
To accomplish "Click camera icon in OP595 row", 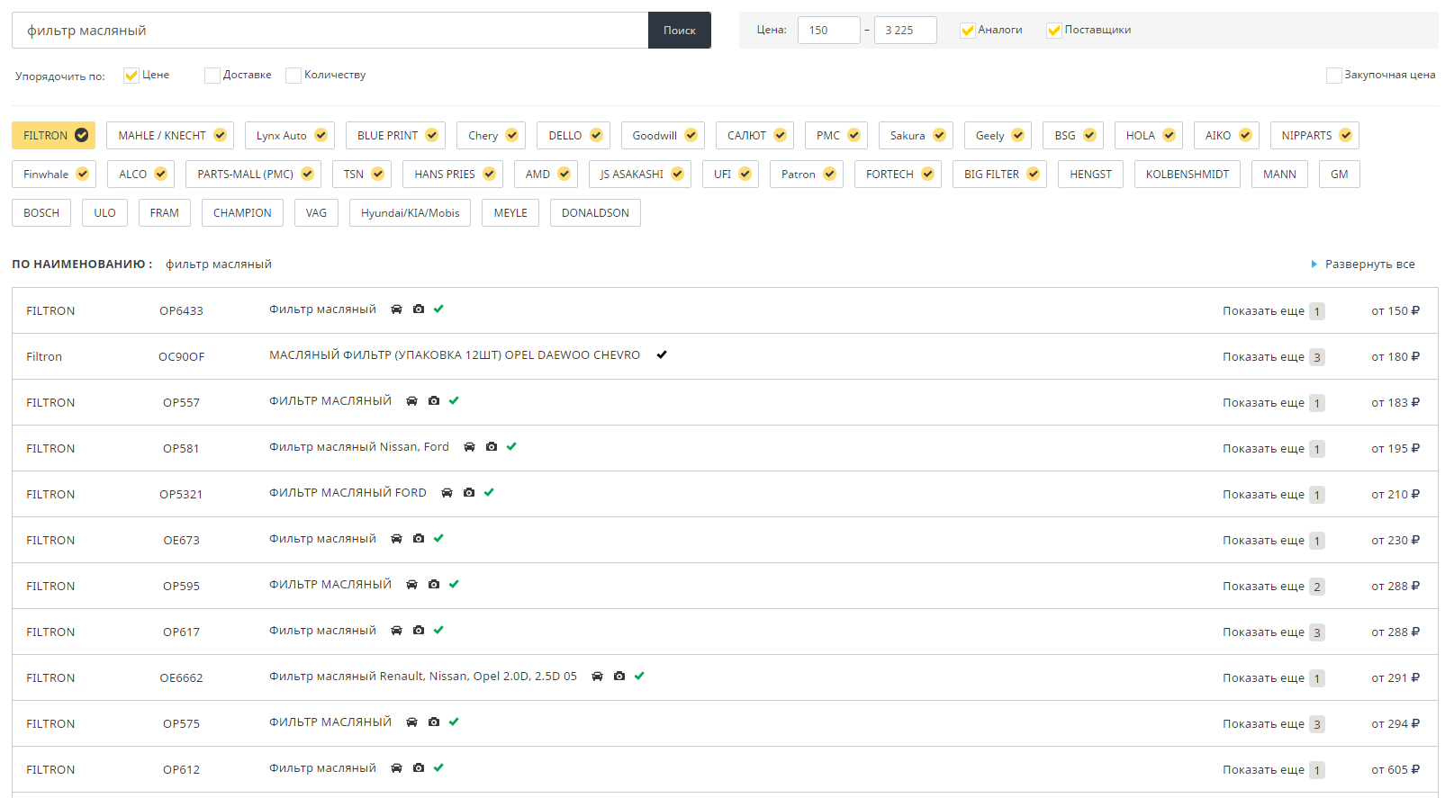I will (x=434, y=585).
